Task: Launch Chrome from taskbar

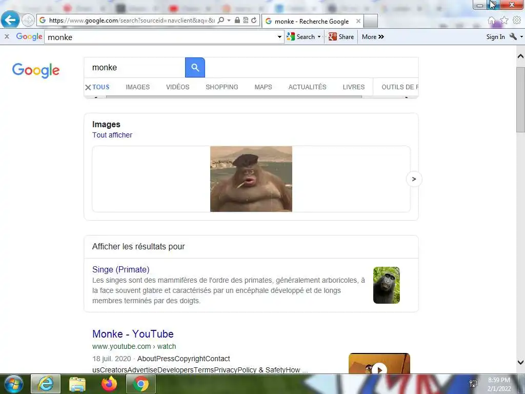Action: click(x=141, y=384)
